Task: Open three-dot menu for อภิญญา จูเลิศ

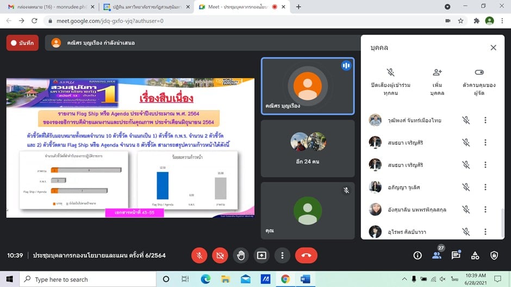Action: click(485, 187)
